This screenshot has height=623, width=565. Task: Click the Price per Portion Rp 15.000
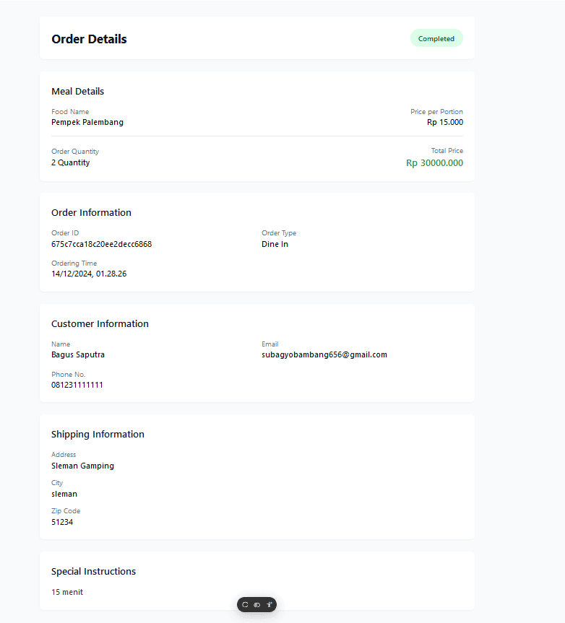tap(444, 122)
